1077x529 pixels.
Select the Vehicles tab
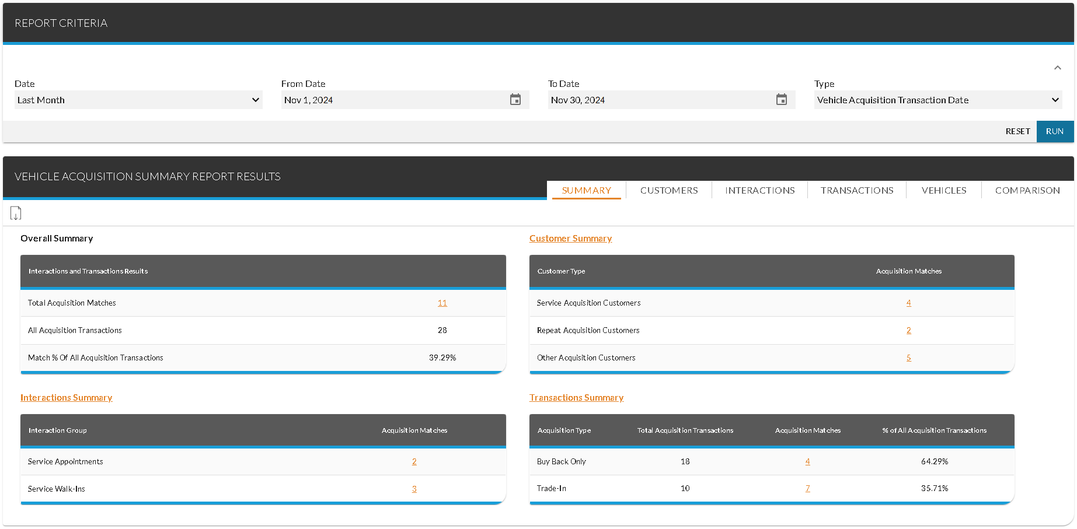[943, 190]
